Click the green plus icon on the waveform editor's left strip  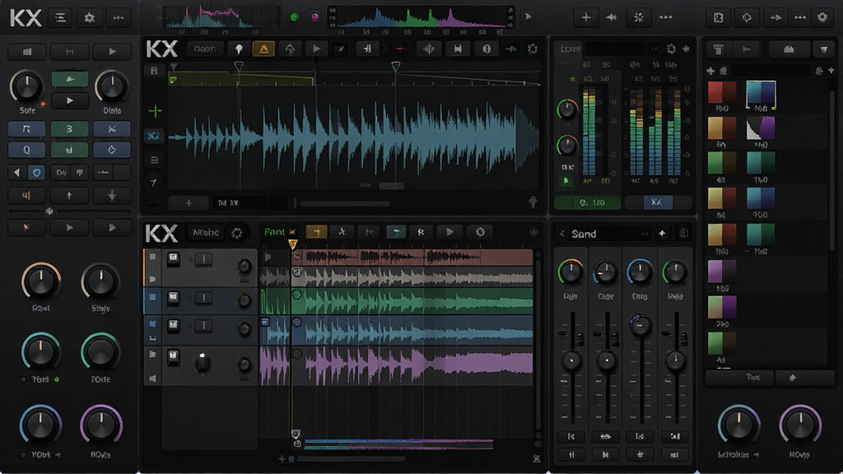pos(155,111)
